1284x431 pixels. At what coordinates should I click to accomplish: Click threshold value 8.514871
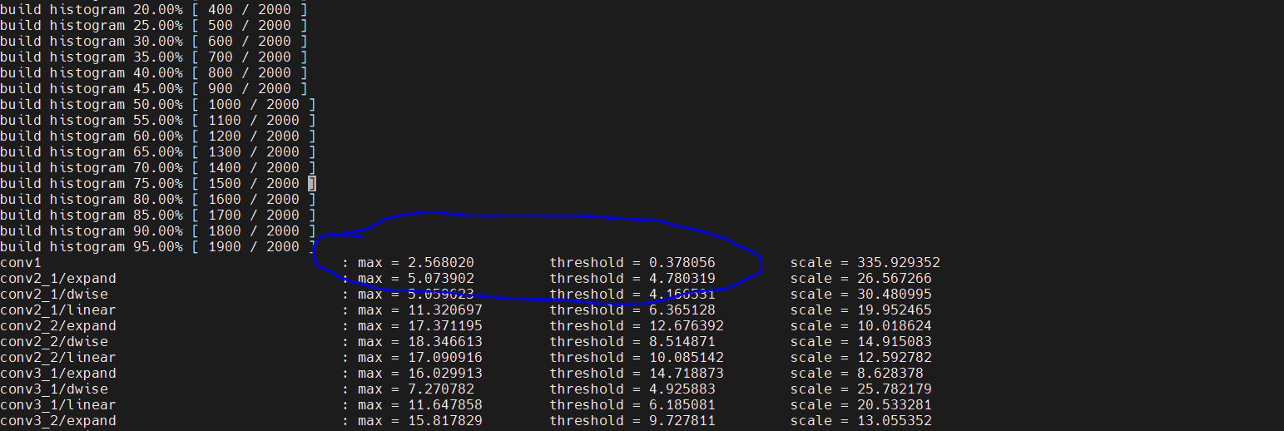(x=682, y=341)
